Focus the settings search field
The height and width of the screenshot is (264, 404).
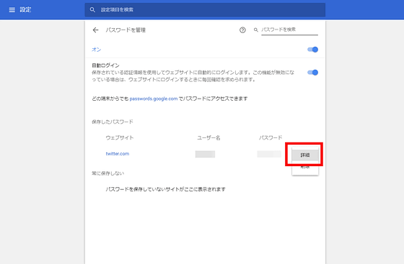point(205,10)
